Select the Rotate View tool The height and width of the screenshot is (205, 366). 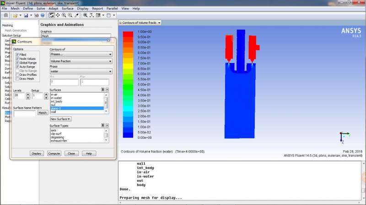(52, 16)
